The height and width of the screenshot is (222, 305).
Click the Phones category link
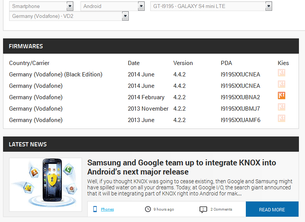(107, 209)
